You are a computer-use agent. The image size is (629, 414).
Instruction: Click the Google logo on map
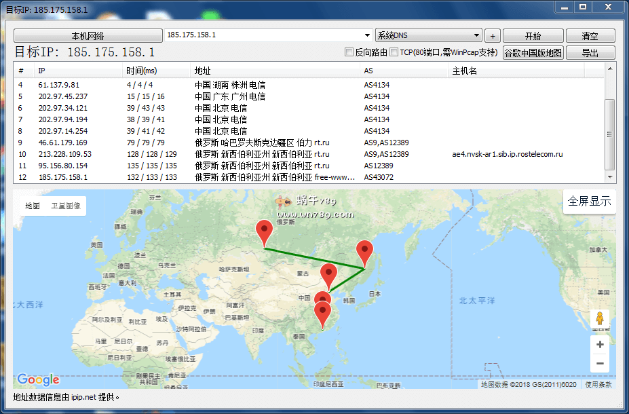tap(39, 379)
